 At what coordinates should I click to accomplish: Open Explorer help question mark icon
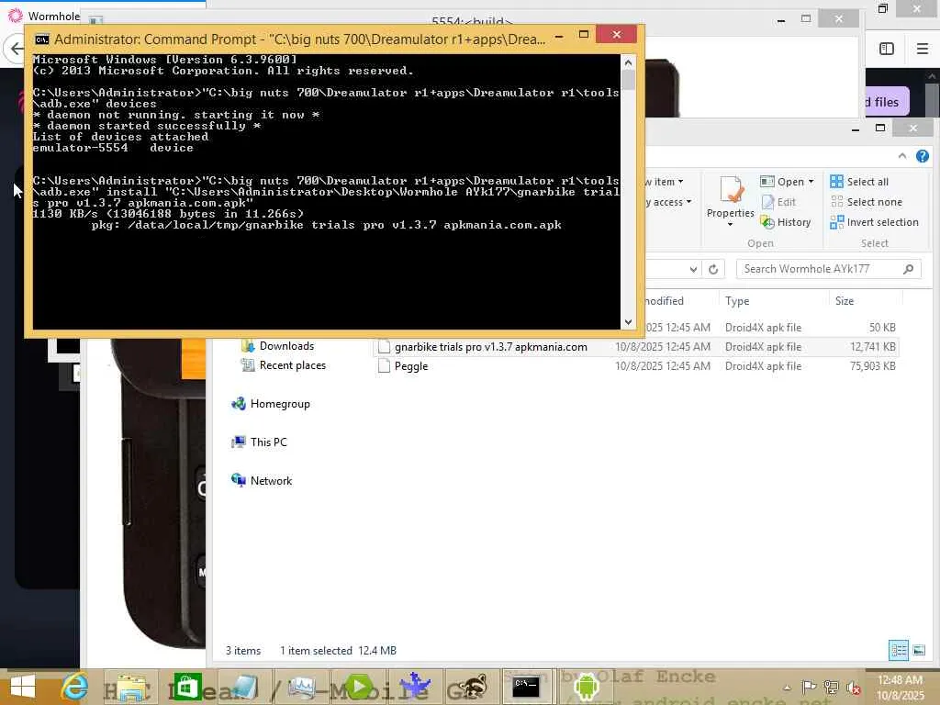click(923, 156)
